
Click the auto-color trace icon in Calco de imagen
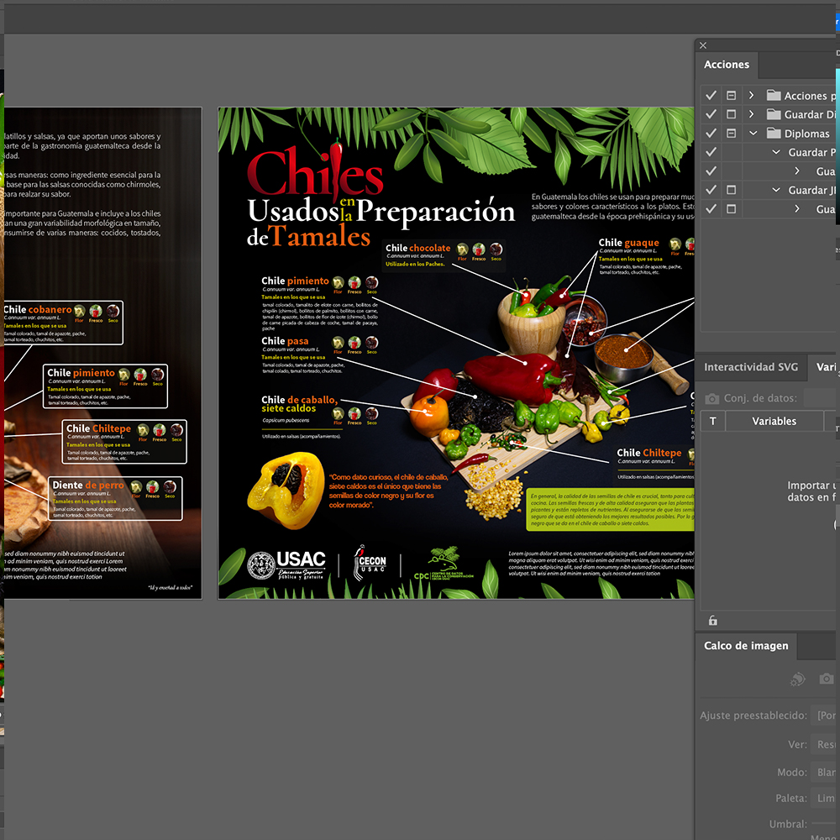798,679
